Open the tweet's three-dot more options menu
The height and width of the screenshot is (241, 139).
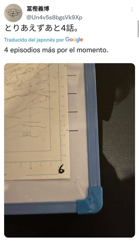[x=132, y=9]
